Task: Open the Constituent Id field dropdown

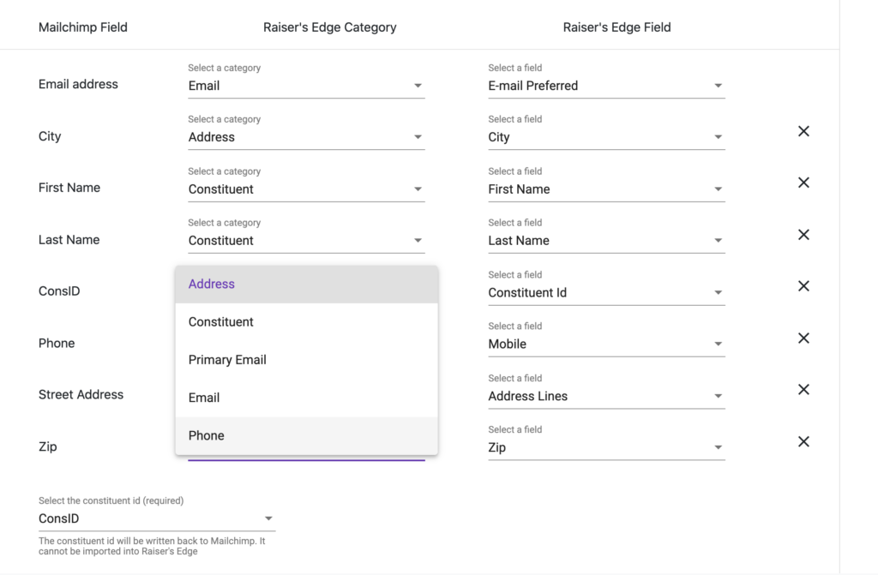Action: point(606,293)
